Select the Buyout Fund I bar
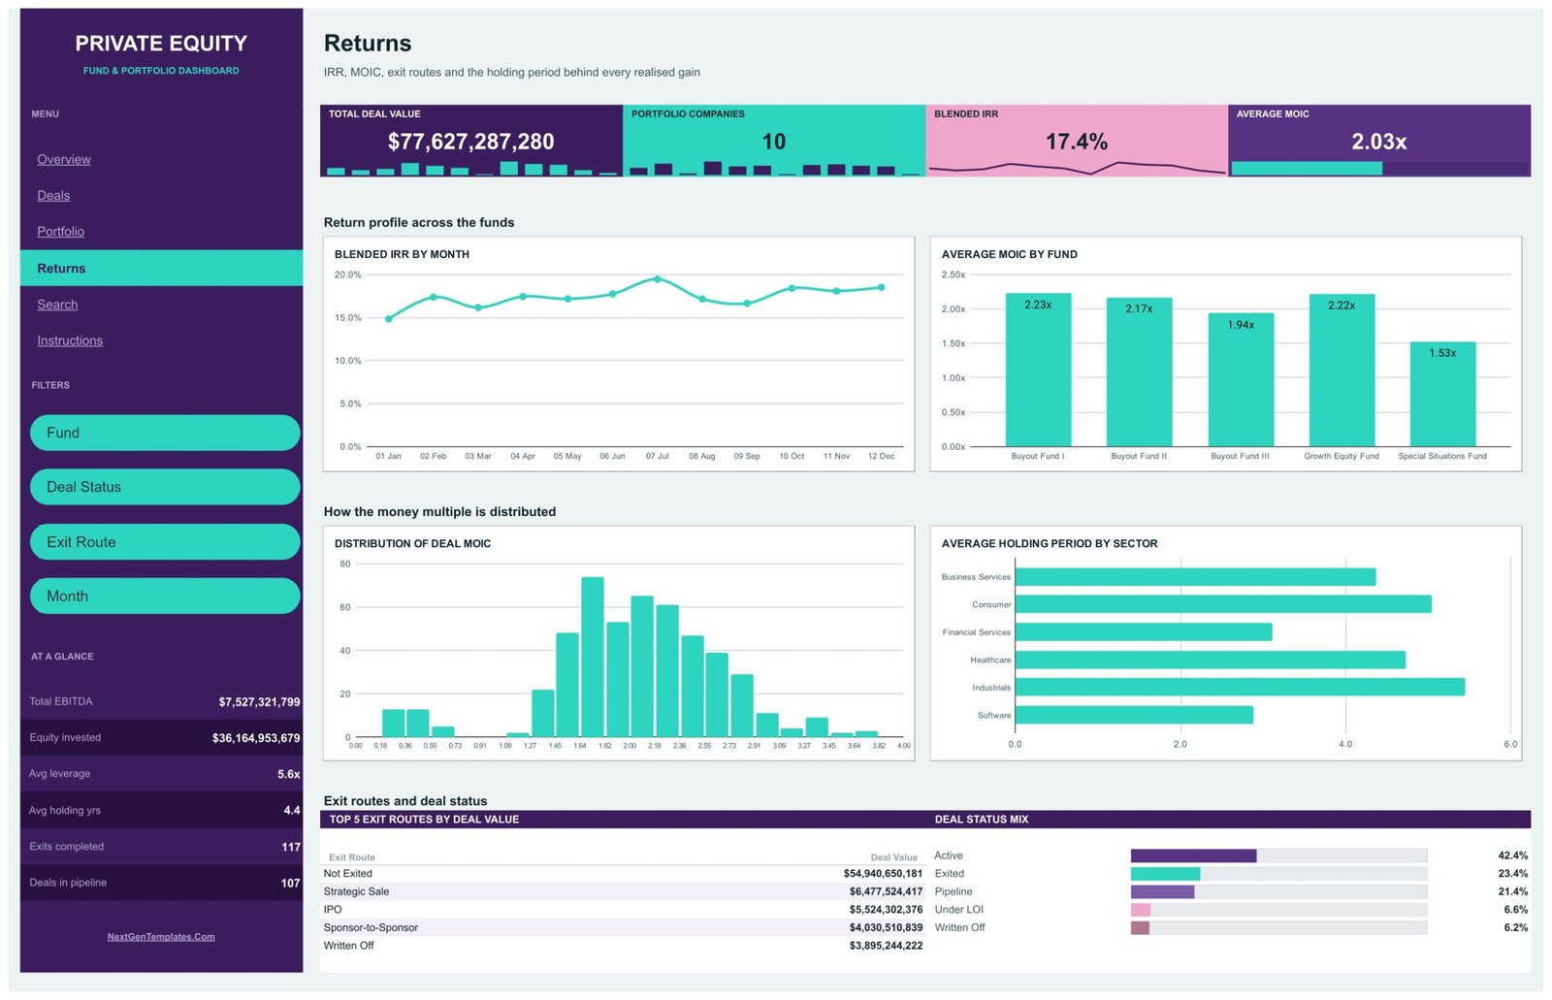This screenshot has width=1552, height=1000. click(x=1038, y=370)
